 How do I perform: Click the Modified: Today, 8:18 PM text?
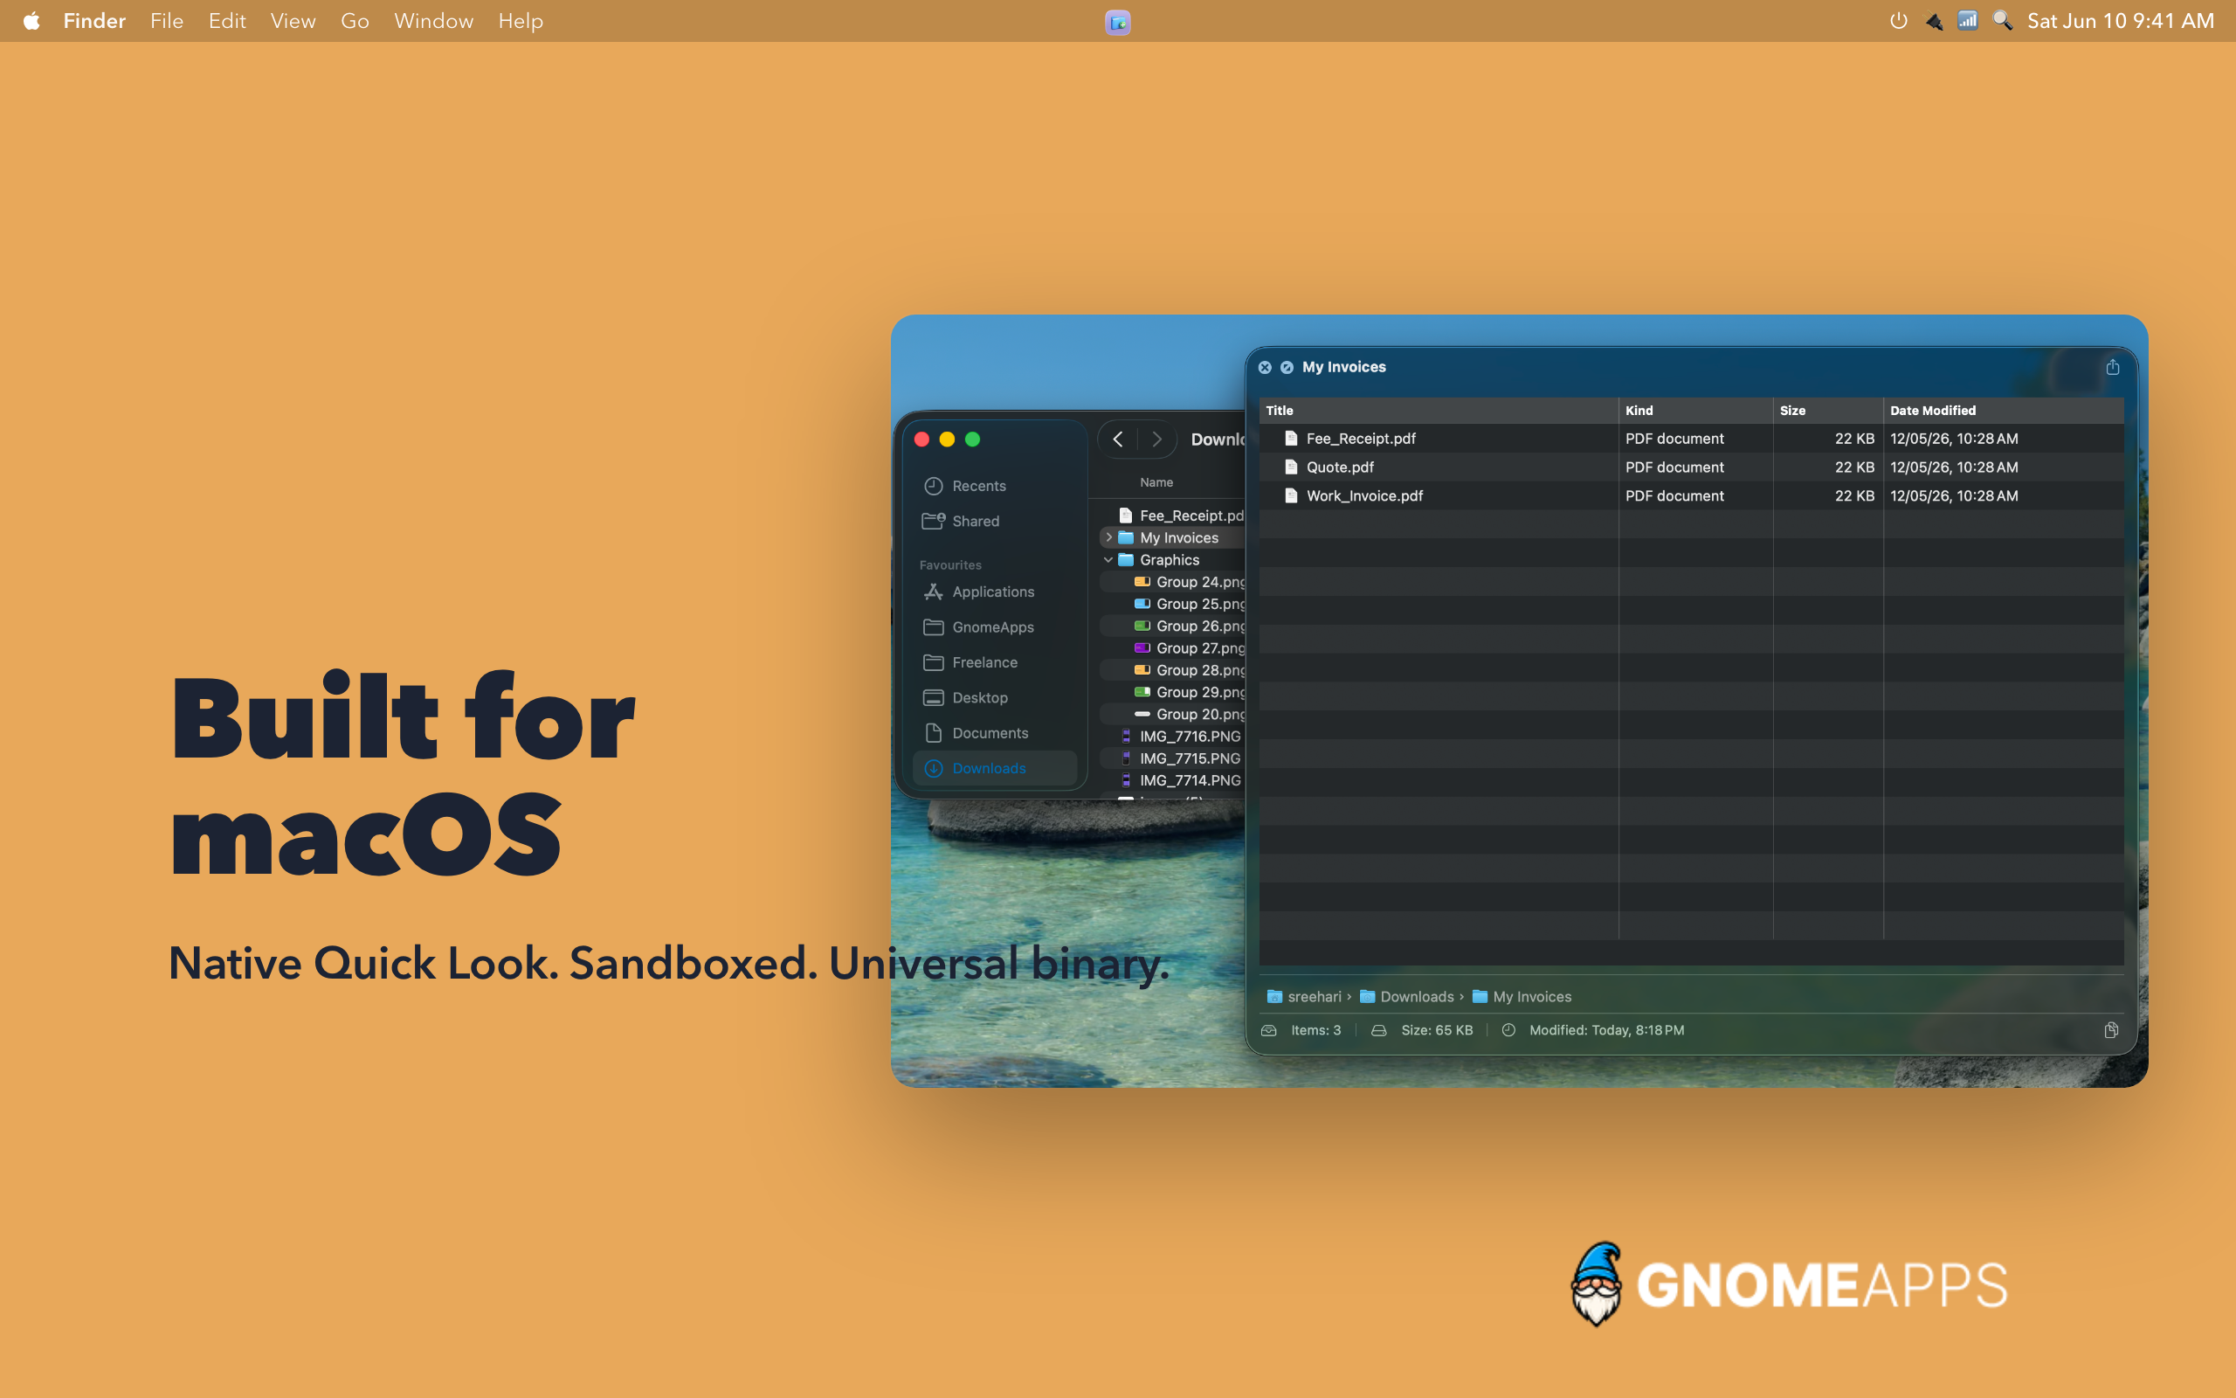[1607, 1030]
